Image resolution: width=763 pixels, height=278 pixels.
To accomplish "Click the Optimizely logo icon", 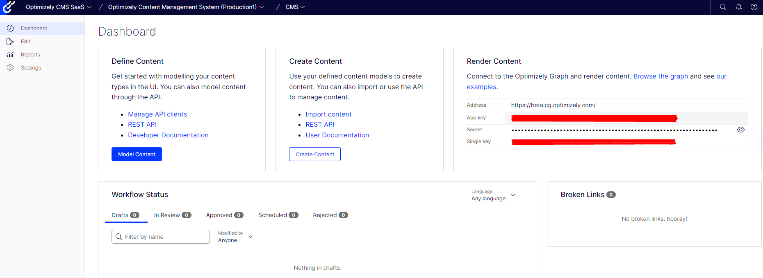I will (9, 7).
